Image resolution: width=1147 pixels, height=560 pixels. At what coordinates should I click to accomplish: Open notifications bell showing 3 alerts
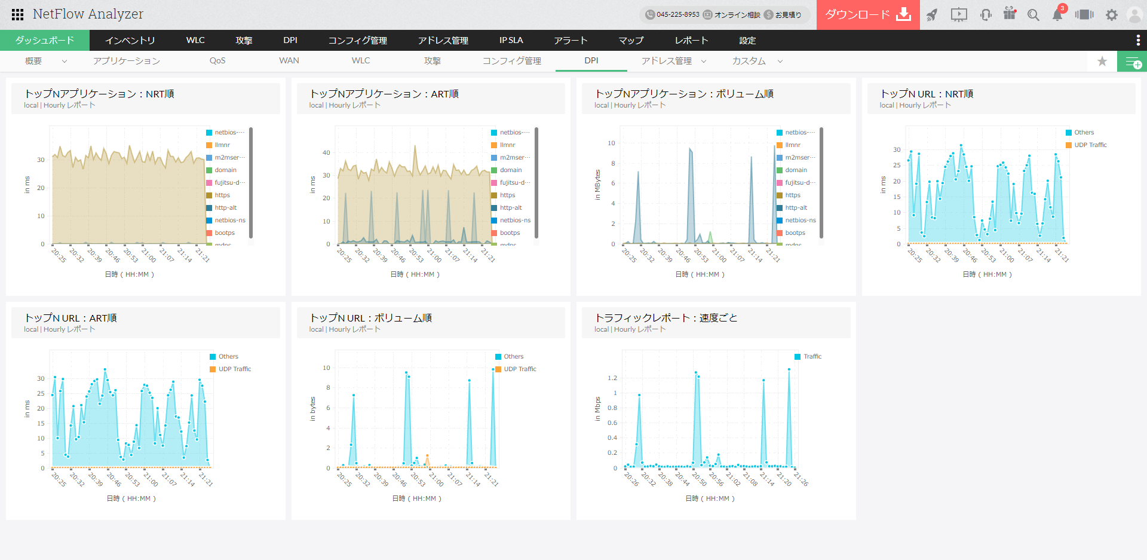pyautogui.click(x=1056, y=14)
